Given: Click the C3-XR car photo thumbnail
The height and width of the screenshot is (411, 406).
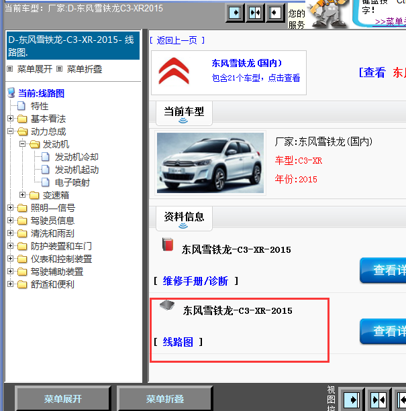Looking at the screenshot, I should pos(210,163).
